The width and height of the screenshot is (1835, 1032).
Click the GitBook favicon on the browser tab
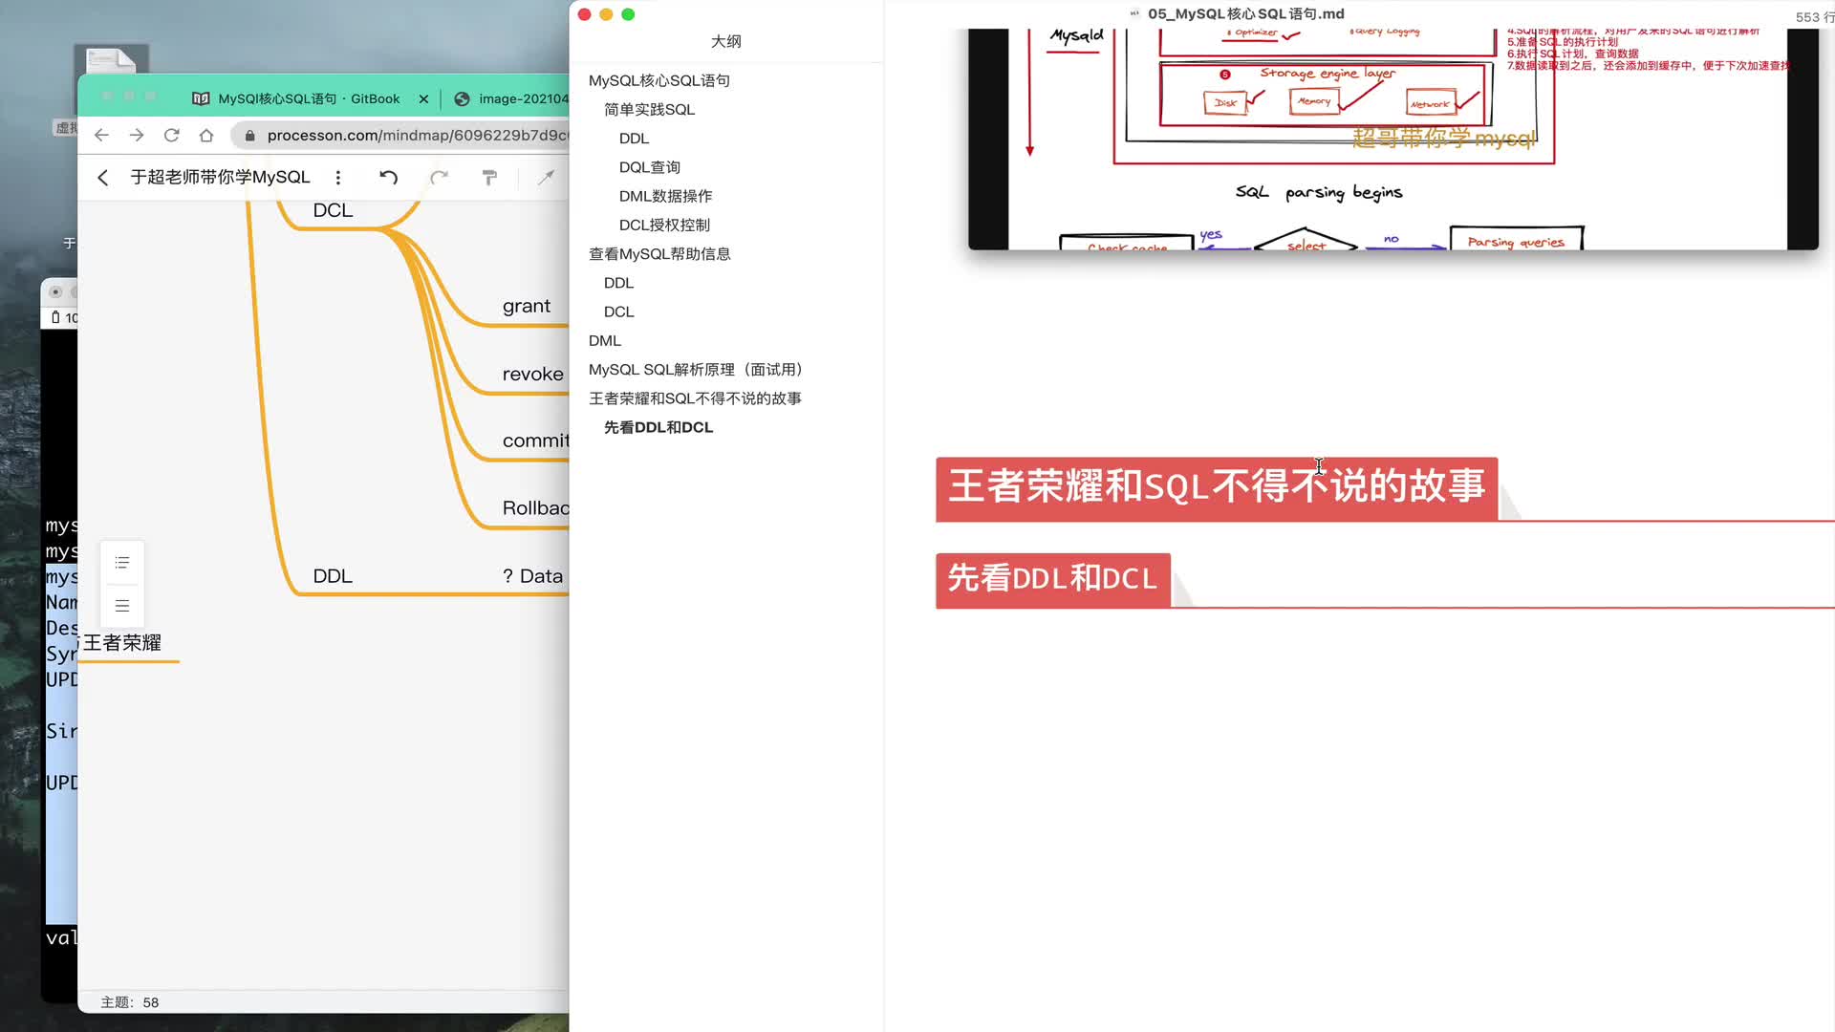(201, 98)
